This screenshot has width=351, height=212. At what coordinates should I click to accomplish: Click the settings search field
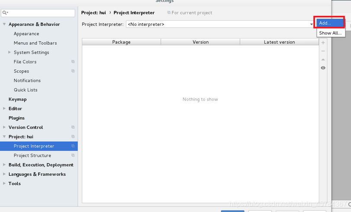(38, 13)
